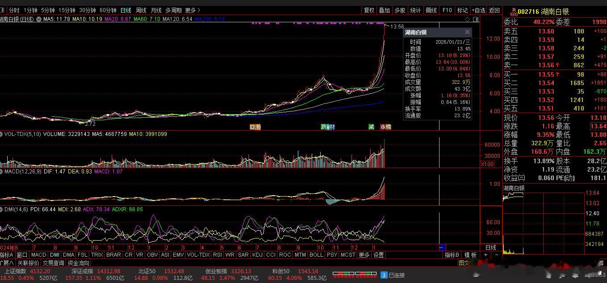Switch to 分时 intraday view
Image resolution: width=607 pixels, height=283 pixels.
pos(14,10)
